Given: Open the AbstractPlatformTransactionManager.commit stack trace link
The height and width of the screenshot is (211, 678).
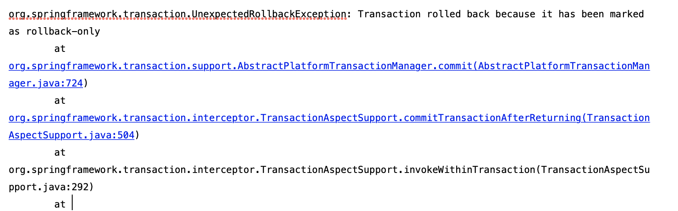Looking at the screenshot, I should [329, 66].
